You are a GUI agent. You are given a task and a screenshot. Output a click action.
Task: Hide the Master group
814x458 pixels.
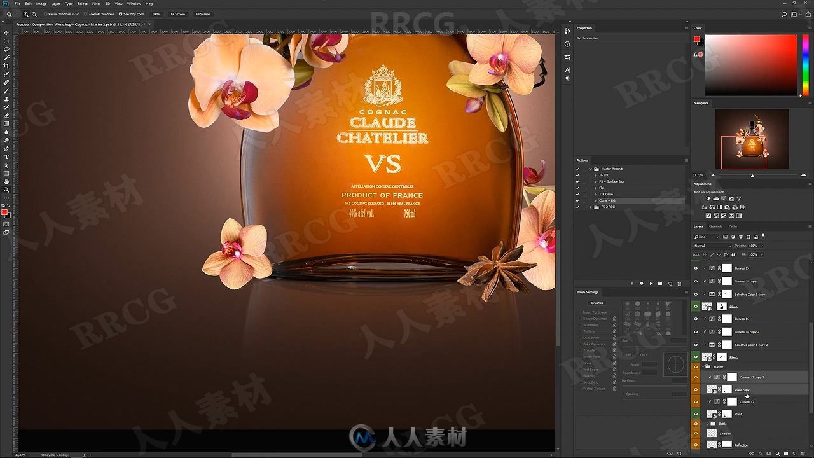(x=696, y=367)
